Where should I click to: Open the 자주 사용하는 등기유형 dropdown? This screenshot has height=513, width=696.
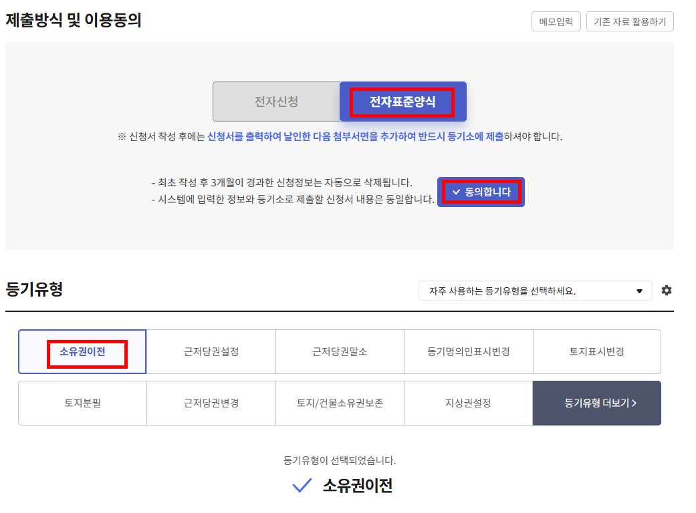point(535,291)
